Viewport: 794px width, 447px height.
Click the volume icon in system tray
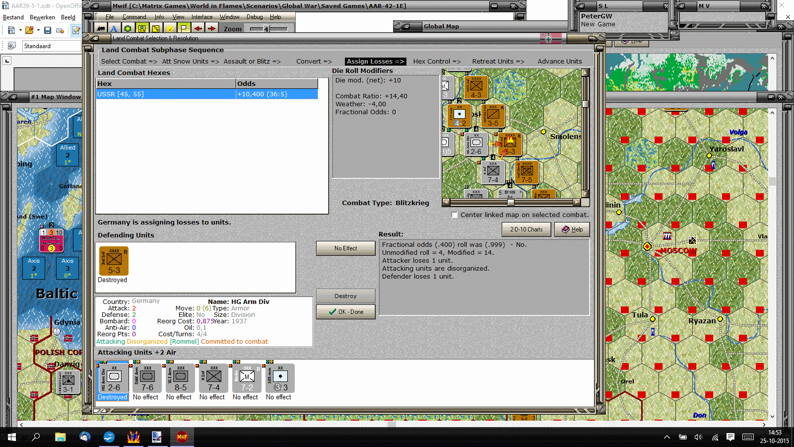pyautogui.click(x=698, y=437)
